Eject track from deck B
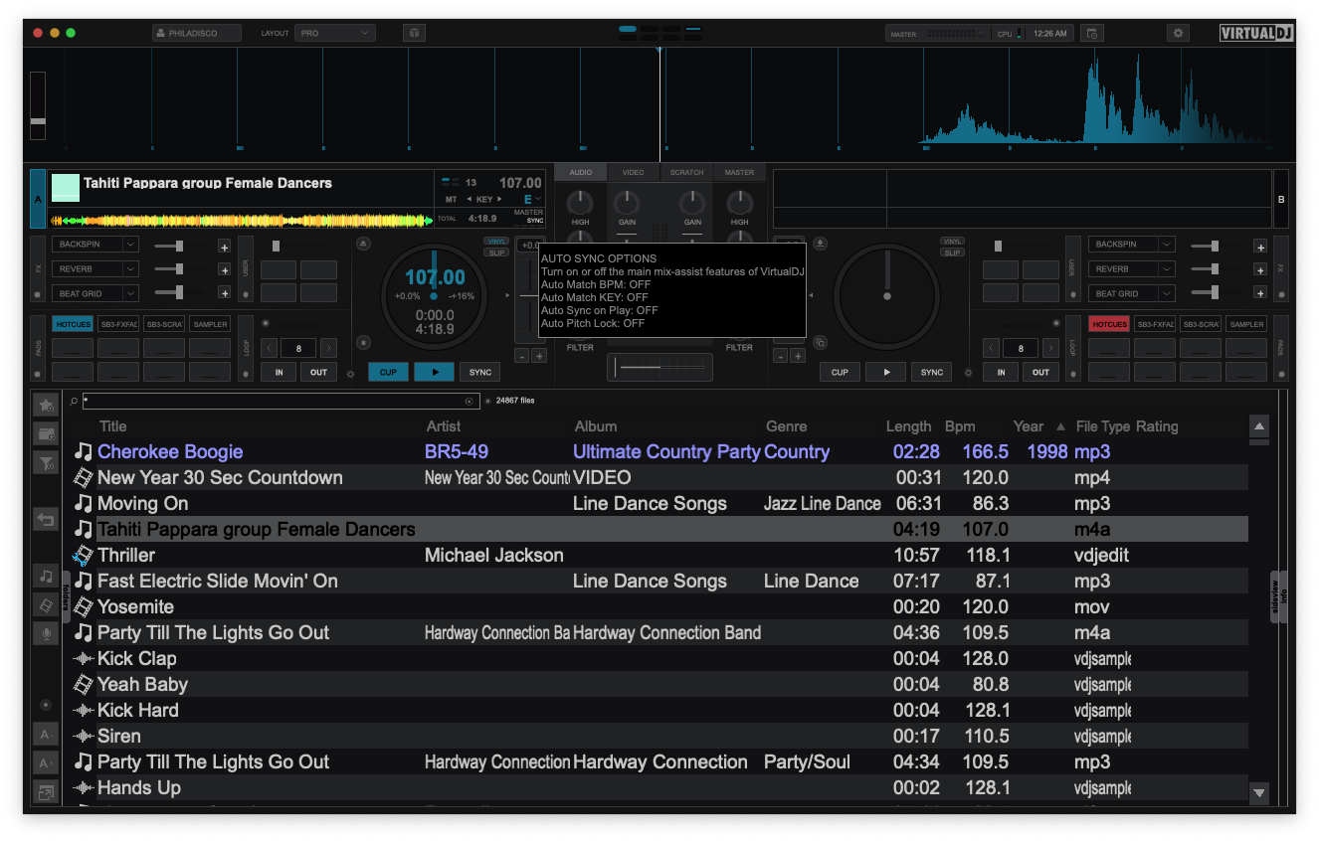Image resolution: width=1319 pixels, height=841 pixels. click(x=820, y=243)
